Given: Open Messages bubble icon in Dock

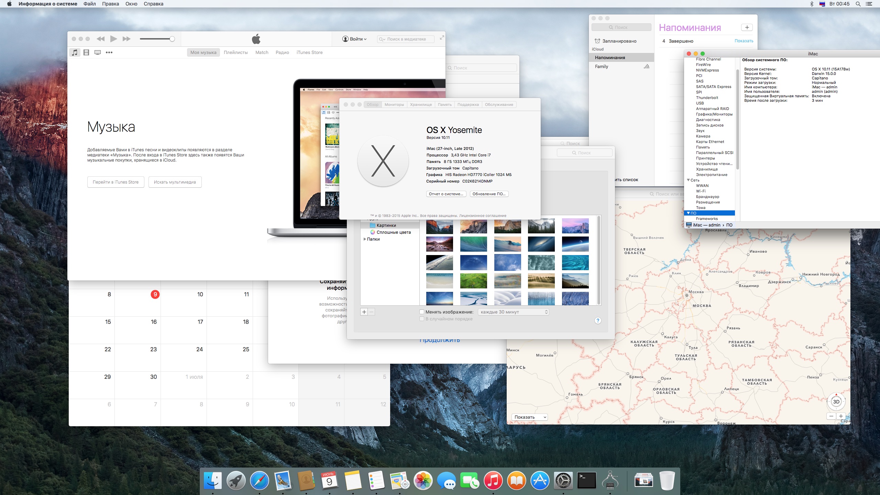Looking at the screenshot, I should [x=446, y=480].
